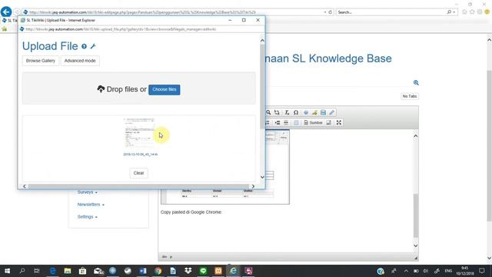Click the replace icon in editor toolbar
The image size is (492, 277).
277,112
